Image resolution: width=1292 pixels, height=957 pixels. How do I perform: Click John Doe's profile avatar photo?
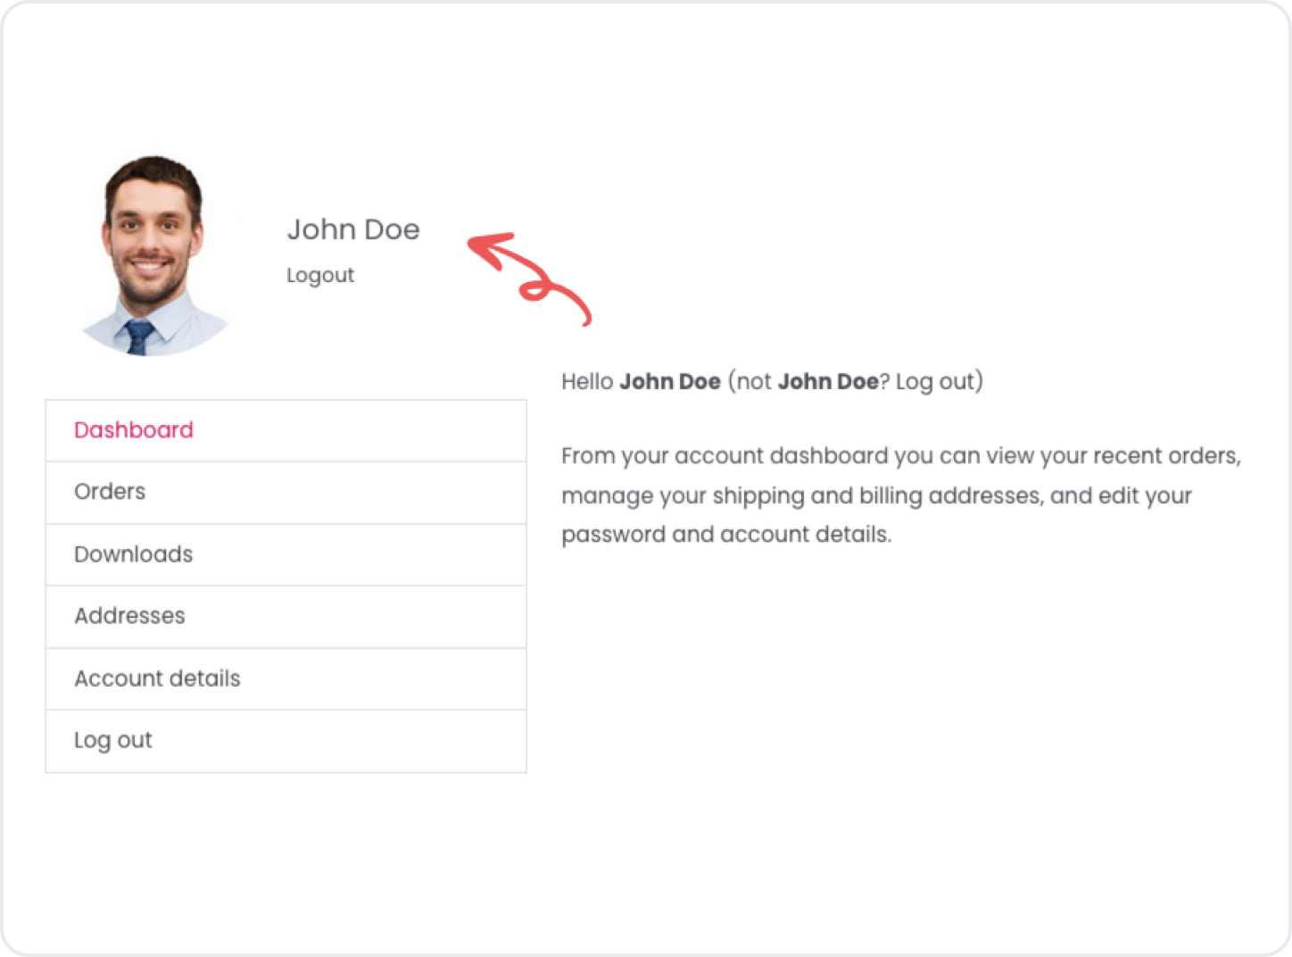click(x=154, y=257)
